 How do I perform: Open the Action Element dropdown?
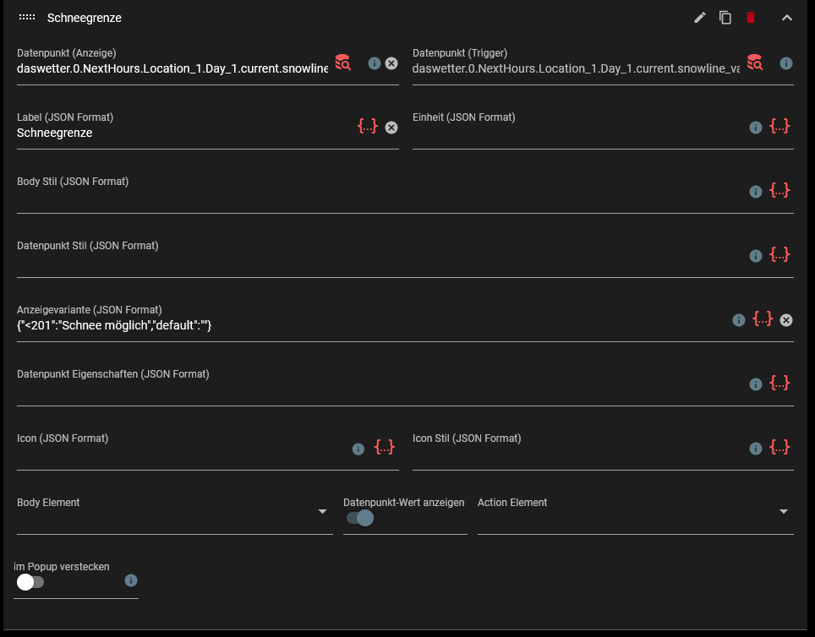[783, 512]
